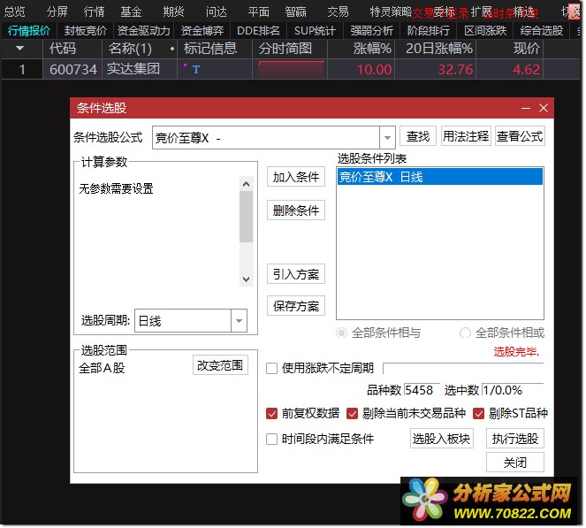Uncheck 剔除当前未交易品种 checkbox
586x528 pixels.
[x=352, y=414]
